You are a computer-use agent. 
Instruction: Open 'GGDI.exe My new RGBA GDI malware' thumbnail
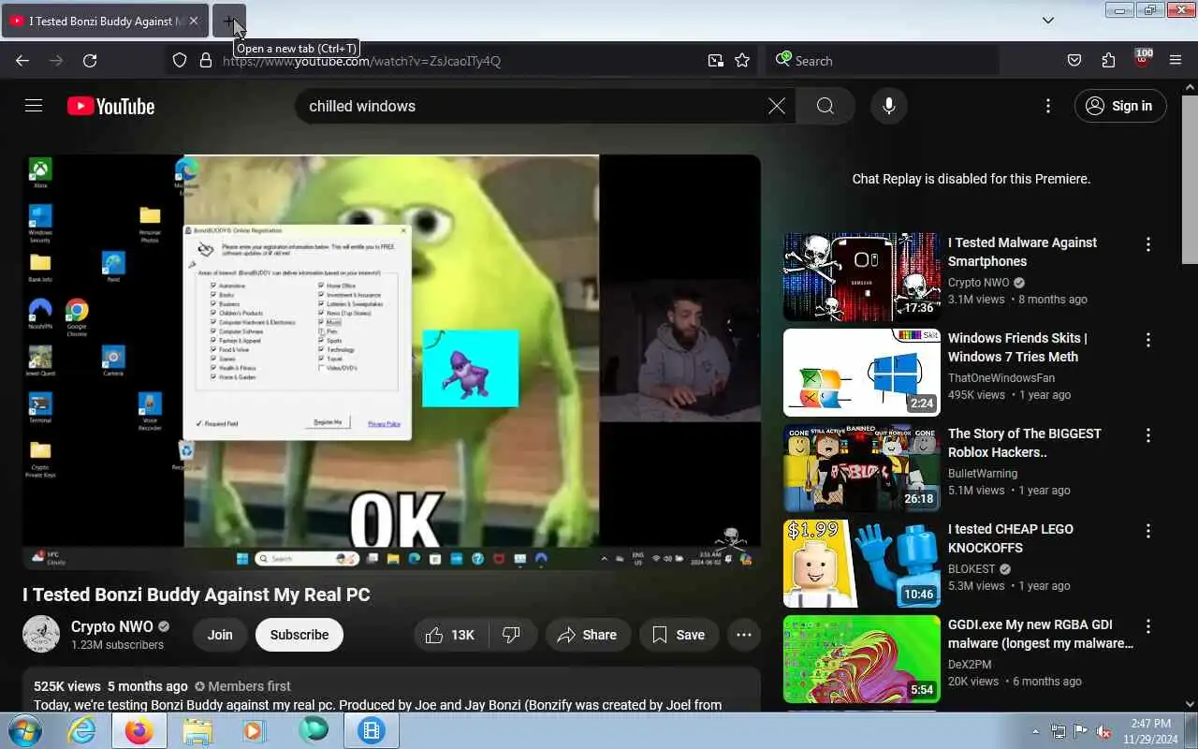click(862, 659)
